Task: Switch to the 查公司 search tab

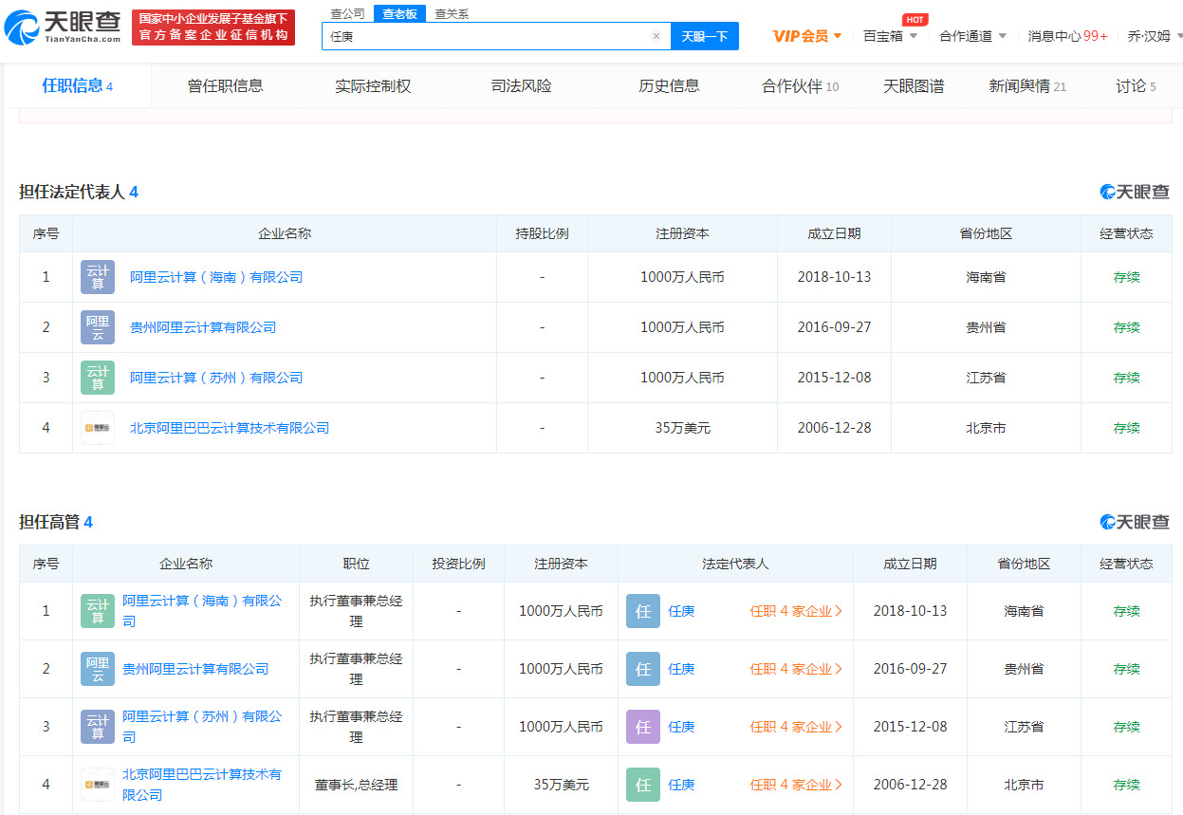Action: (347, 13)
